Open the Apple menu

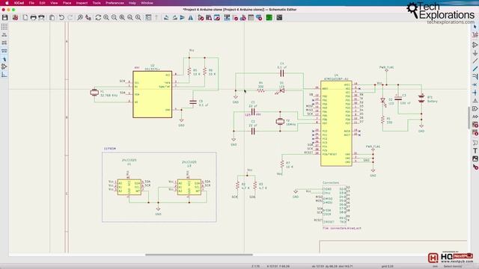tap(7, 3)
